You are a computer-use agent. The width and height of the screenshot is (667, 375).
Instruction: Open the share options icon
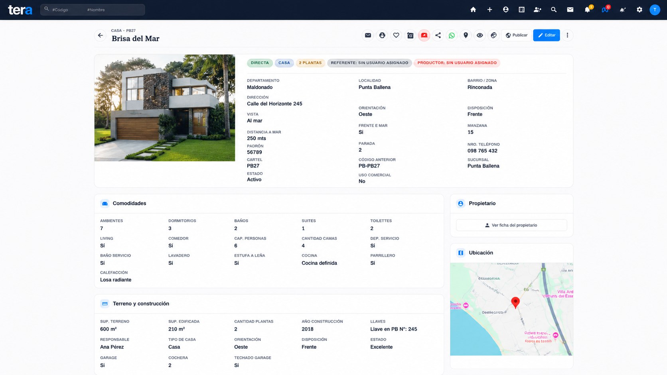438,35
